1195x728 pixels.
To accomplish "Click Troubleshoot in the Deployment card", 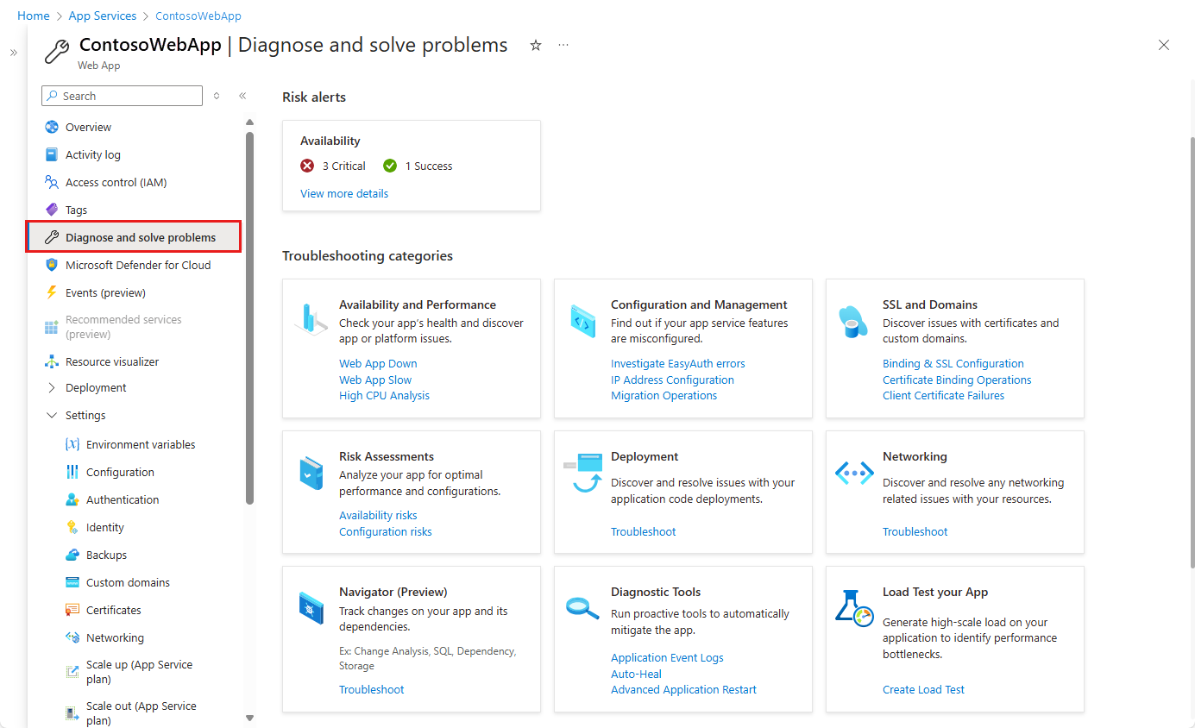I will [644, 531].
